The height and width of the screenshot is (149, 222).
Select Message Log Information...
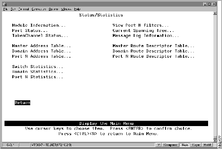[146, 36]
